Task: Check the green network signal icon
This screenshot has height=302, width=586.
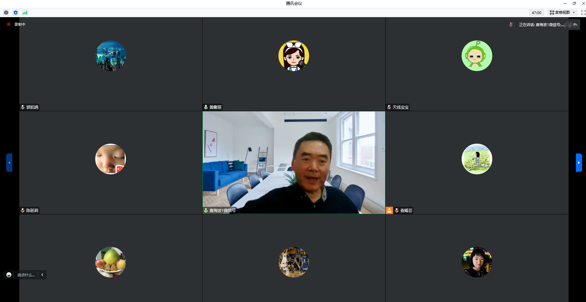Action: (25, 13)
